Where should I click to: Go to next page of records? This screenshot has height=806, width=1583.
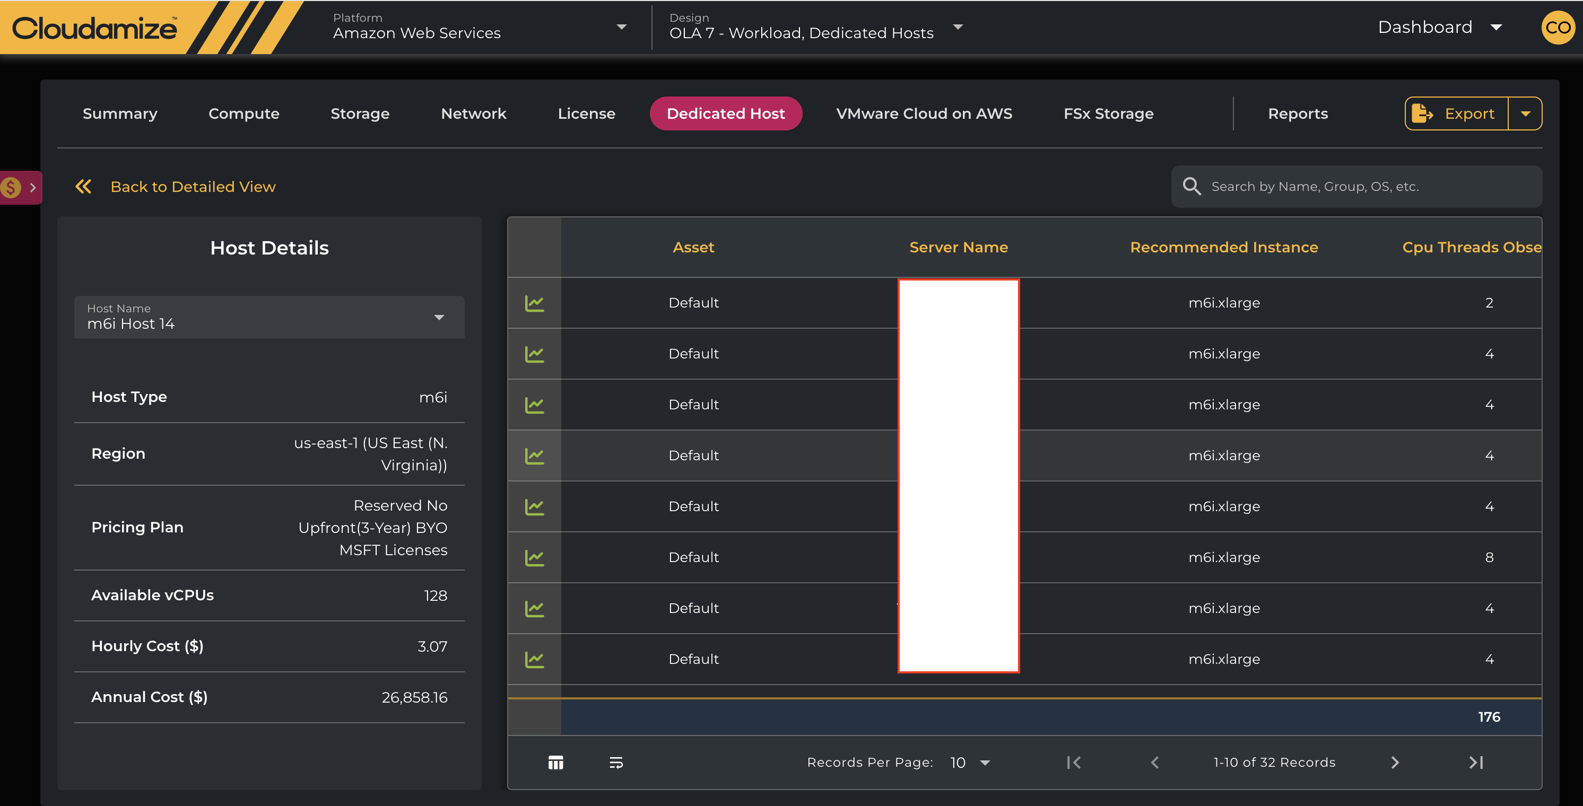[x=1395, y=763]
